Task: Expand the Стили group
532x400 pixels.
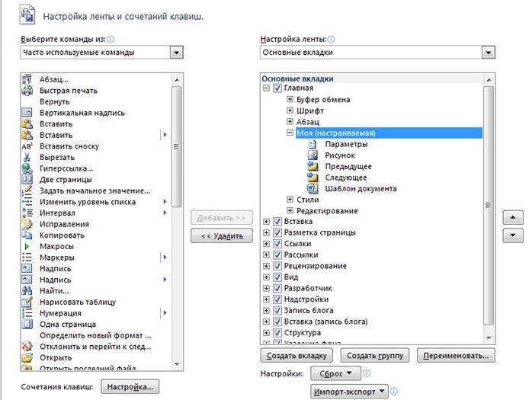Action: 290,200
